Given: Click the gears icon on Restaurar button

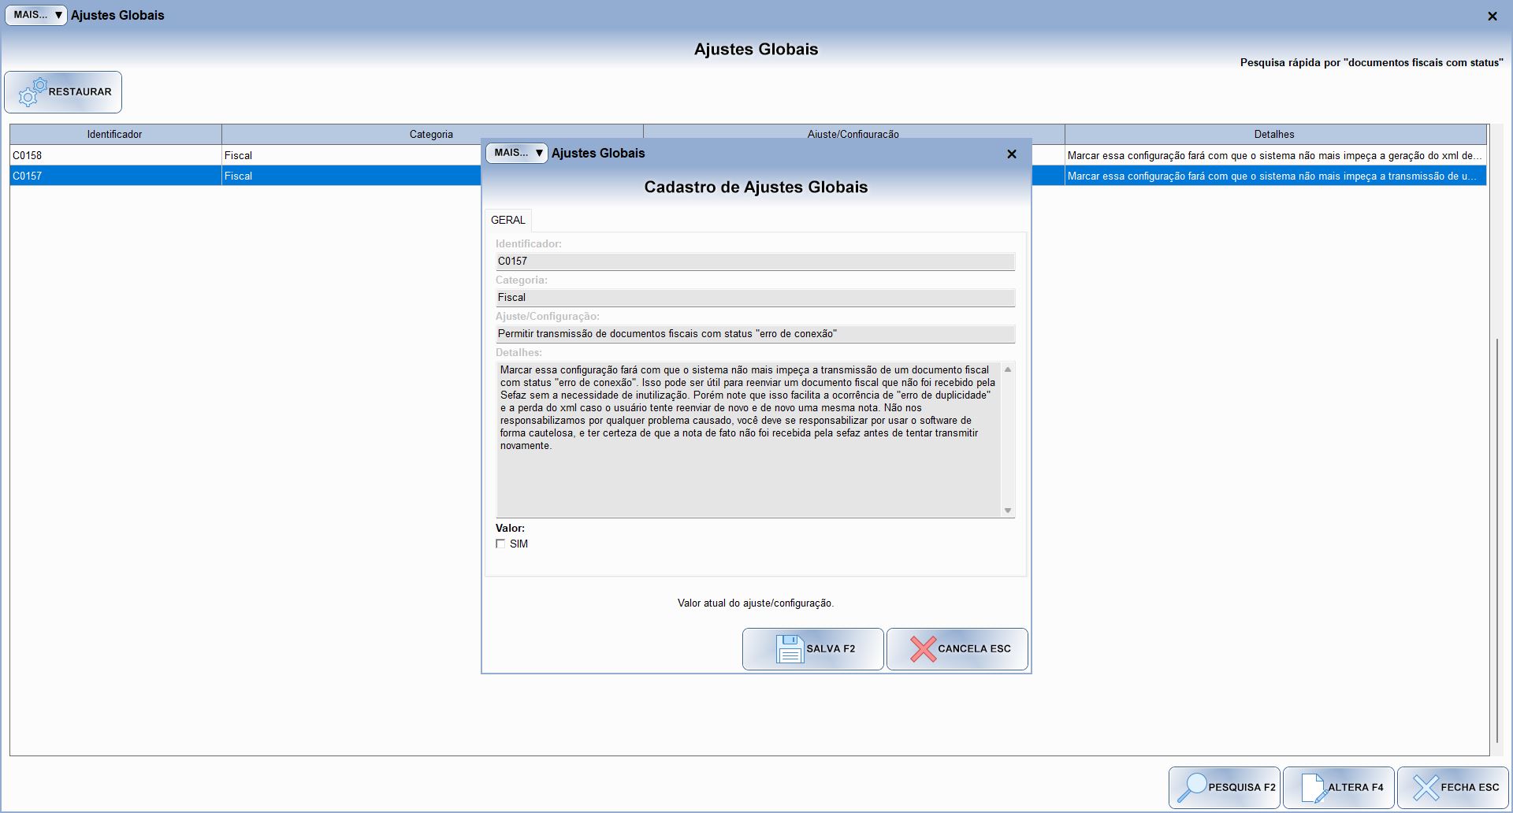Looking at the screenshot, I should coord(32,92).
